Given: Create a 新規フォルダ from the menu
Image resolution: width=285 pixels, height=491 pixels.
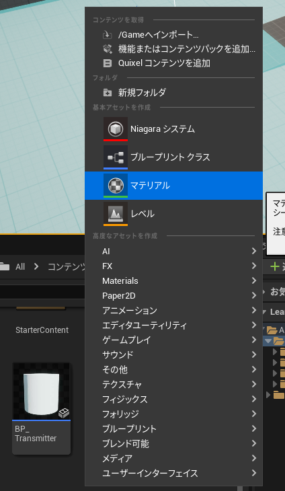Looking at the screenshot, I should point(173,92).
